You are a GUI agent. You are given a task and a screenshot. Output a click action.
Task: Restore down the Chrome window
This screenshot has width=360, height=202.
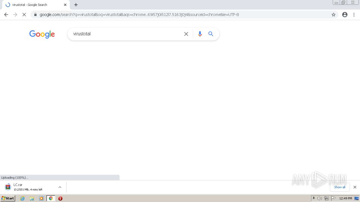click(343, 2)
